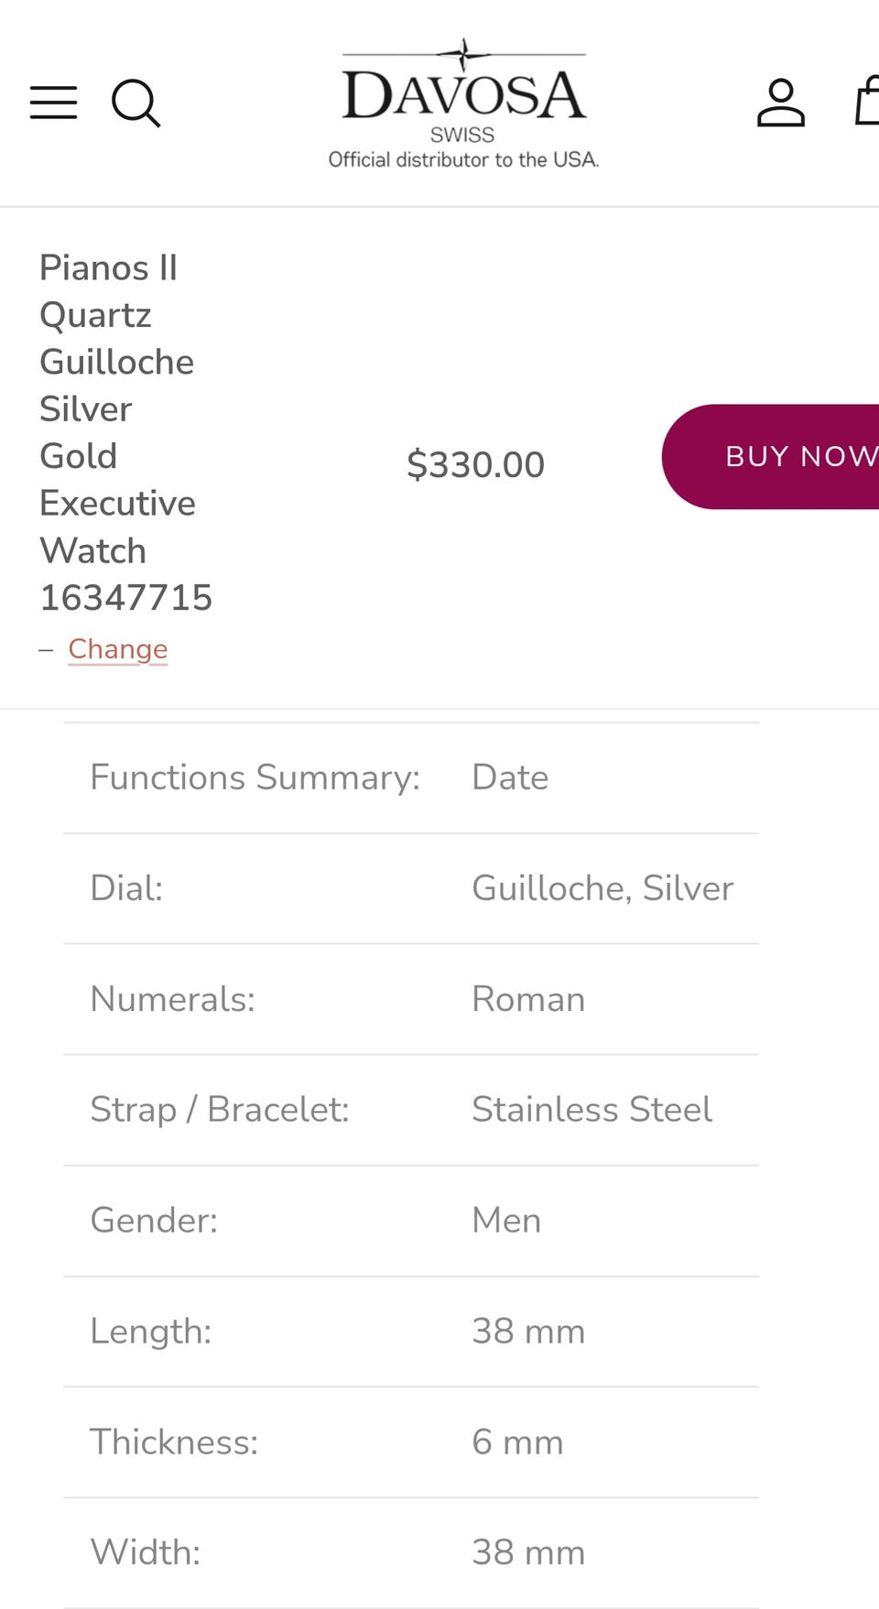Go home via the Davosa logo
The width and height of the screenshot is (879, 1609).
463,89
